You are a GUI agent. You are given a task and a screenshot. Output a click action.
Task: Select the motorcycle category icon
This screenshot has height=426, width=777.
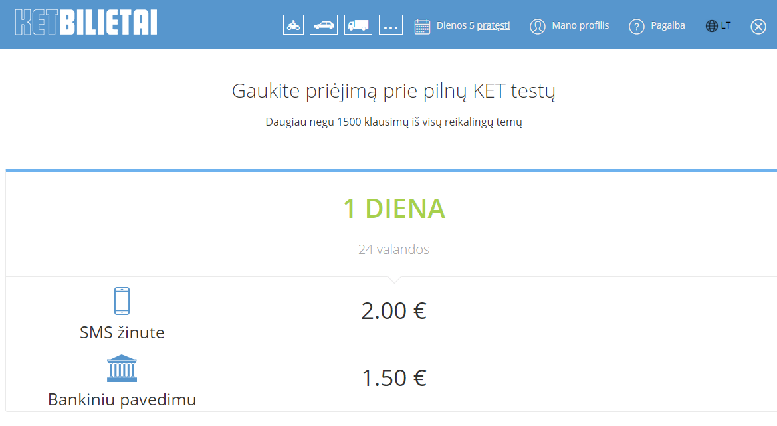(293, 25)
